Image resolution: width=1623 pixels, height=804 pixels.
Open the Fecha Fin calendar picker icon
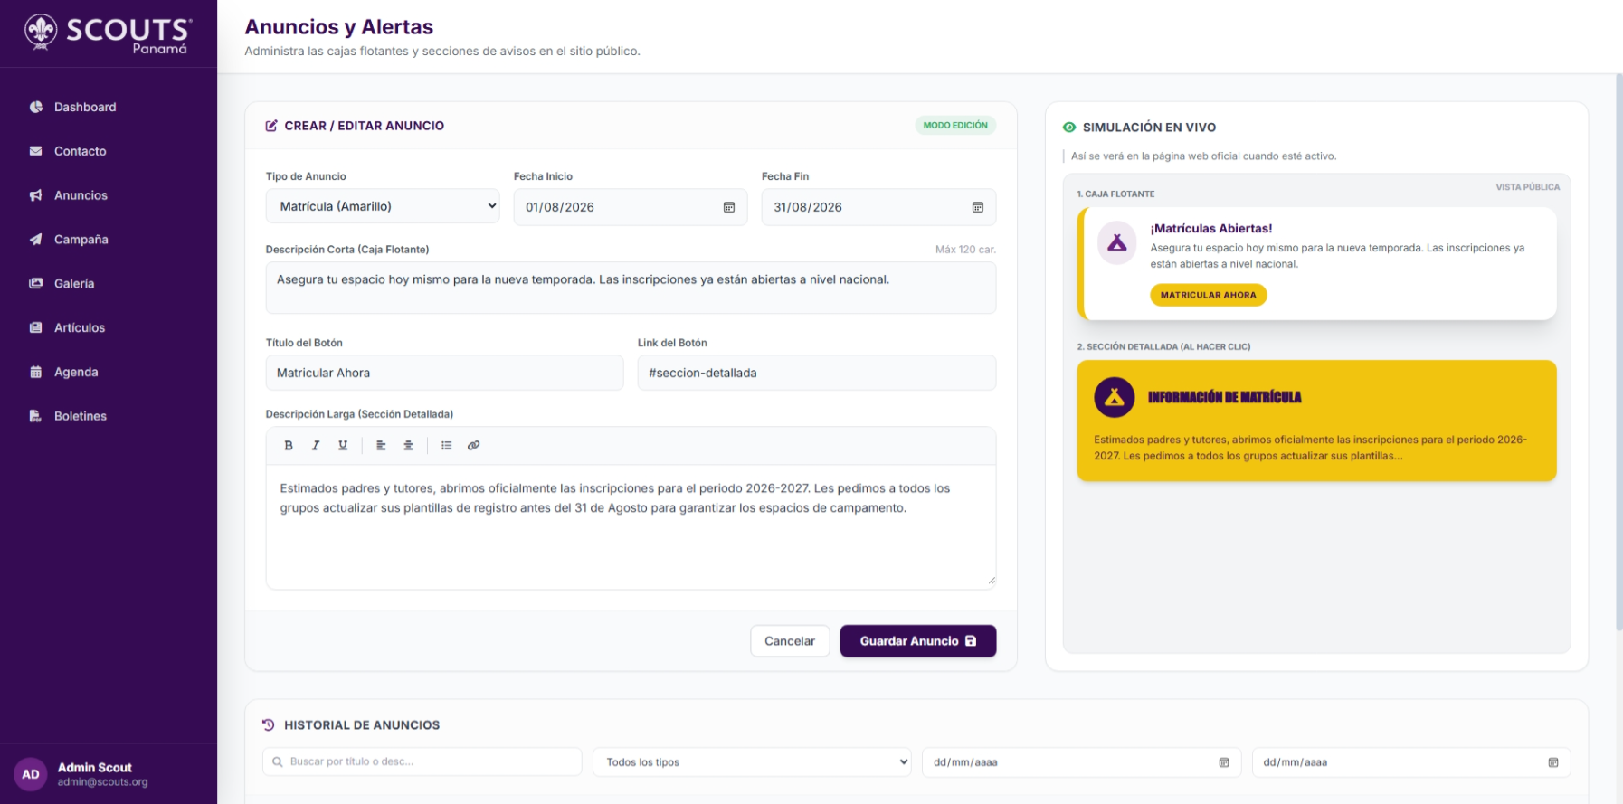(978, 207)
